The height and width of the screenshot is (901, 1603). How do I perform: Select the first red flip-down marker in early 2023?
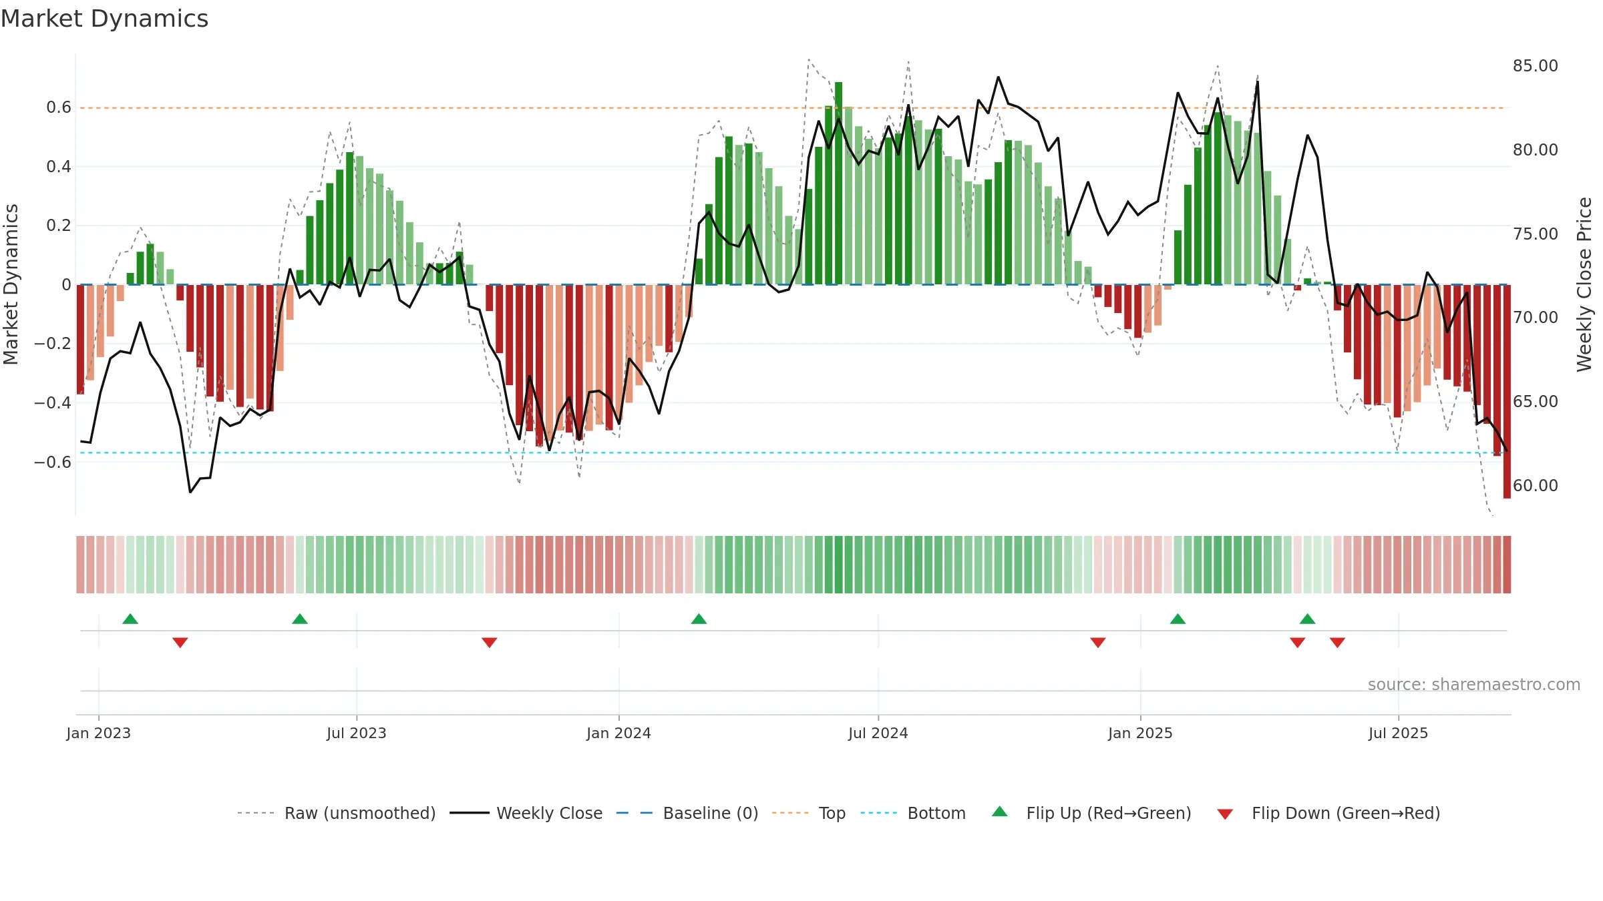pos(180,642)
